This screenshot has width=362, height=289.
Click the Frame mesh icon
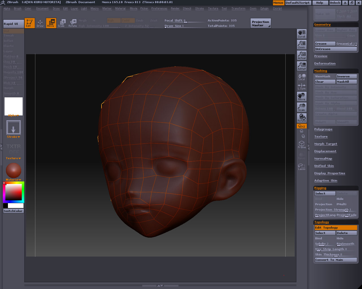point(301,144)
